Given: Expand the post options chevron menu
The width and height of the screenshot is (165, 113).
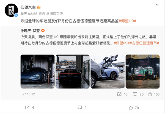Looking at the screenshot, I should (157, 5).
